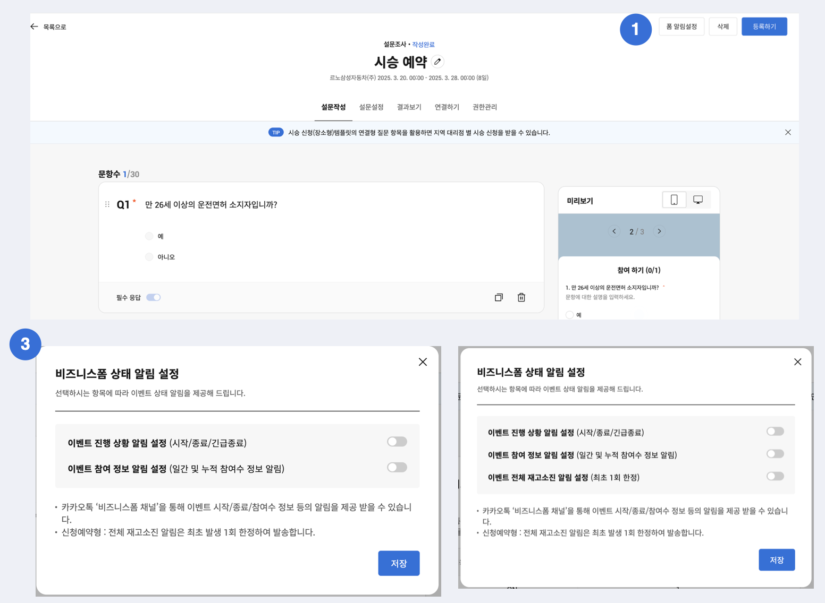Screen dimensions: 825x603
Task: Delete question Q1 with trash icon
Action: [x=521, y=297]
